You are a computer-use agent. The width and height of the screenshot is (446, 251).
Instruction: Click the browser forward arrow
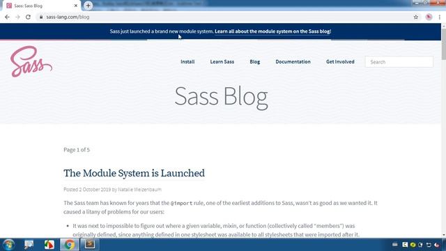pyautogui.click(x=17, y=17)
